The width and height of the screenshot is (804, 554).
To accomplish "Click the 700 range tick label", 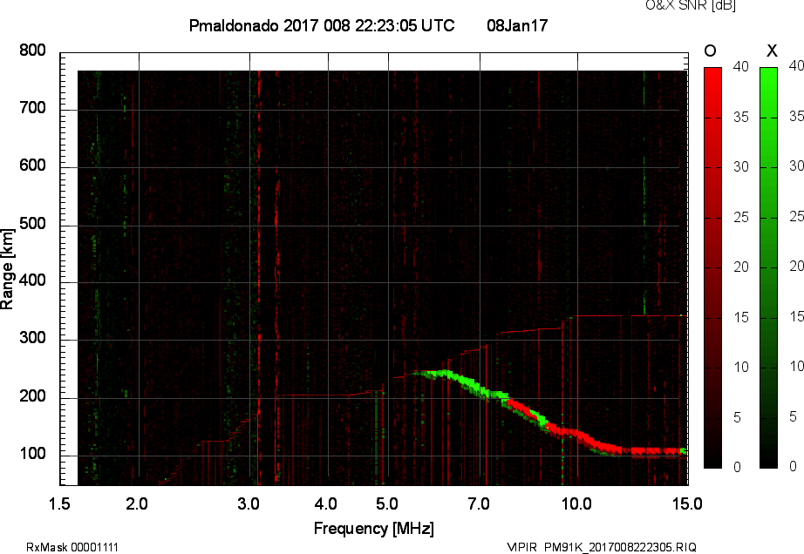I will tap(32, 108).
